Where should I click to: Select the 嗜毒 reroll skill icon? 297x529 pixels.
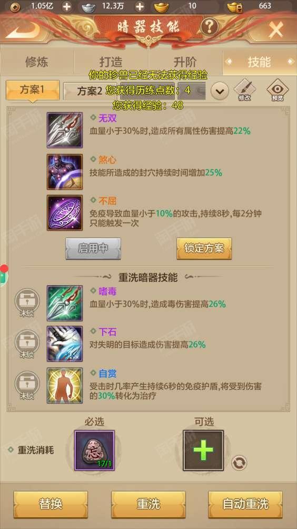[x=65, y=303]
